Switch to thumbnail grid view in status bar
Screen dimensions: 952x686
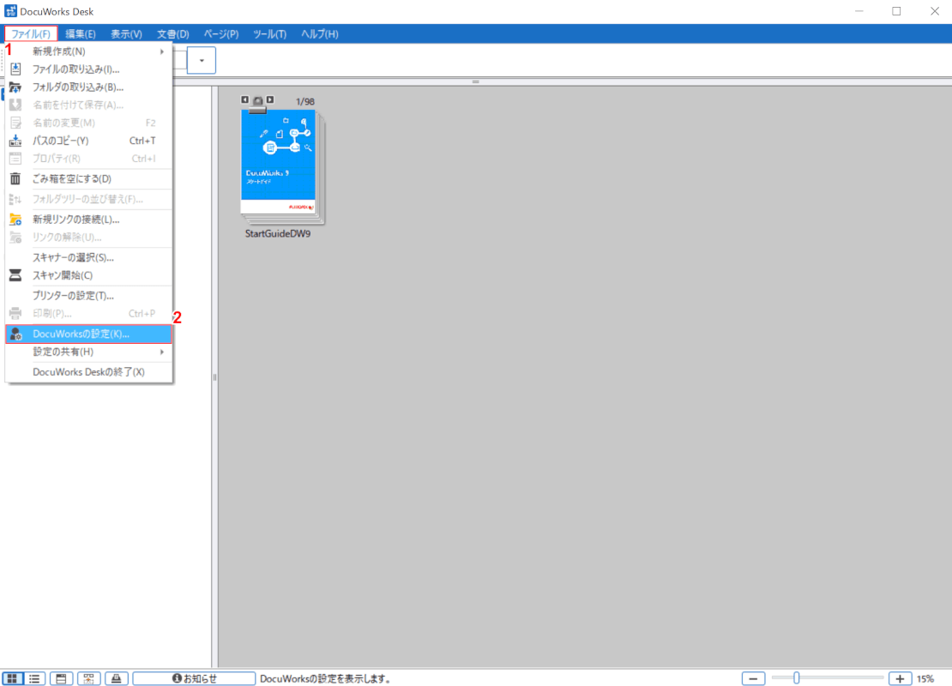coord(12,678)
